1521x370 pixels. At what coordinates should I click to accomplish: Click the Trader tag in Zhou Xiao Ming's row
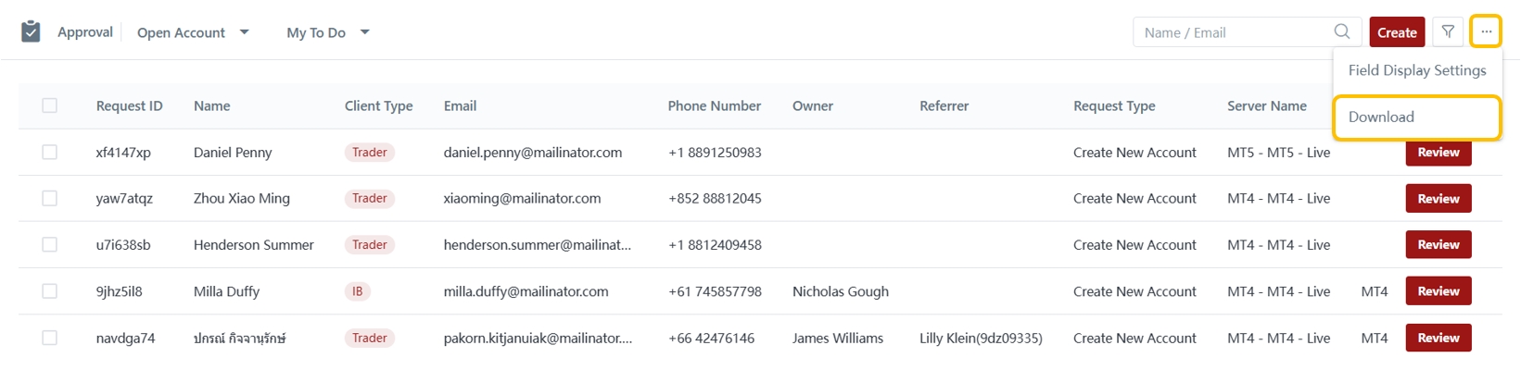point(369,198)
